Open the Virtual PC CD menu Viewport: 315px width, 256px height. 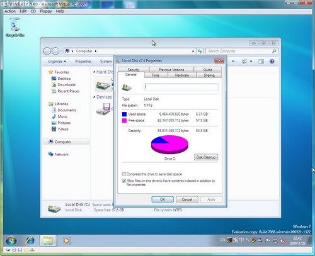[33, 11]
